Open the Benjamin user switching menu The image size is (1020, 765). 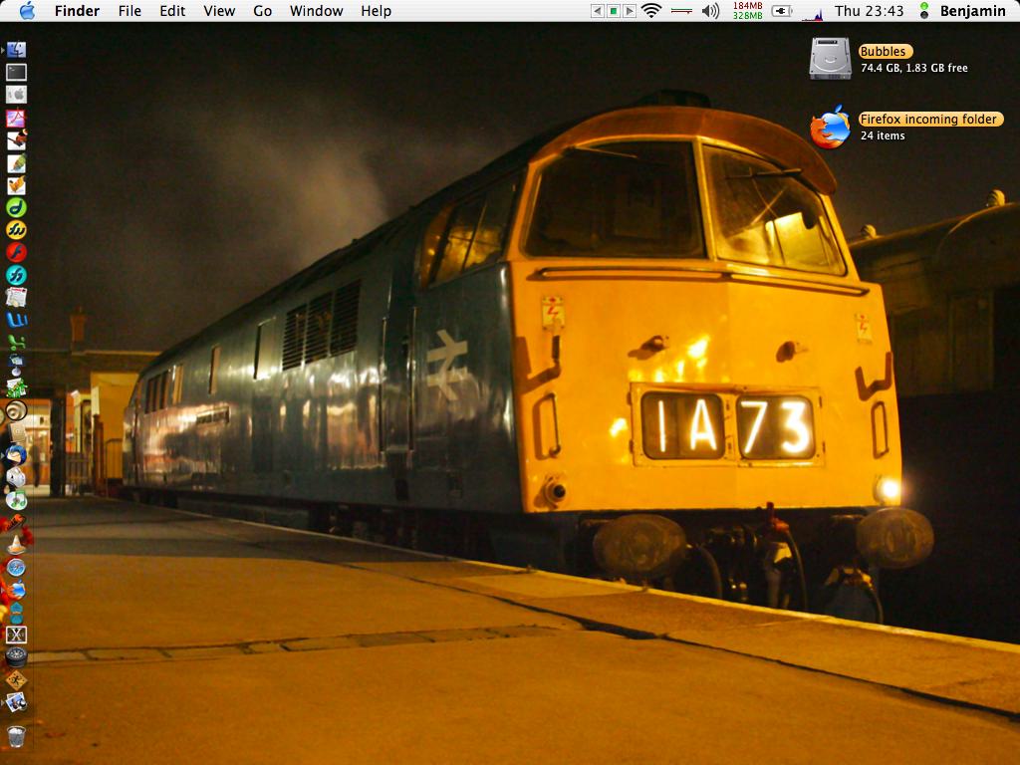coord(972,11)
